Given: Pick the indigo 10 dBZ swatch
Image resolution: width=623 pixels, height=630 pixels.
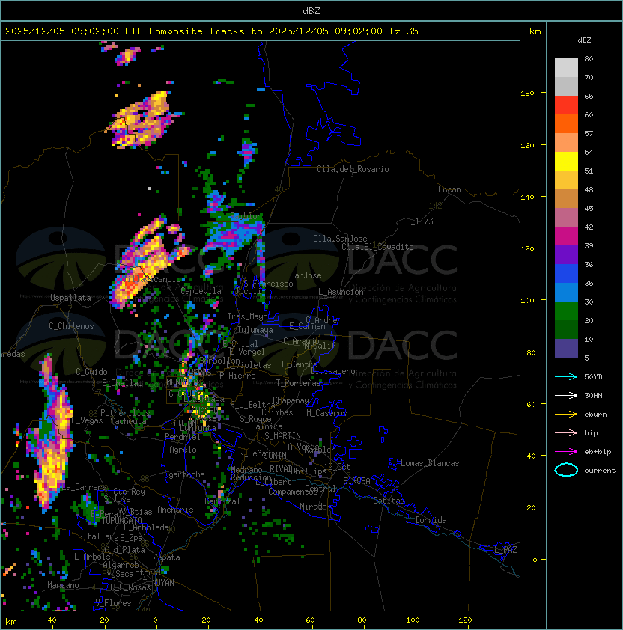Looking at the screenshot, I should click(x=566, y=349).
